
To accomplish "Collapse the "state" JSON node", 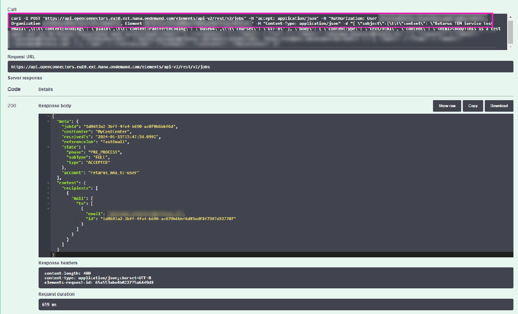I will coord(49,146).
